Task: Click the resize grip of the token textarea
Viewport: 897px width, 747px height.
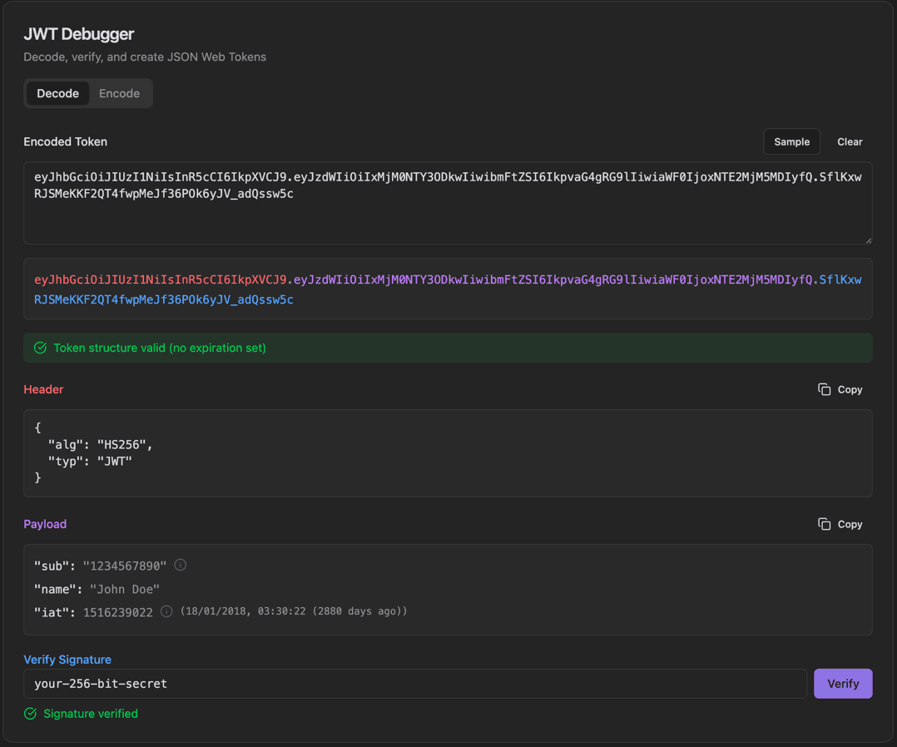Action: [x=867, y=239]
